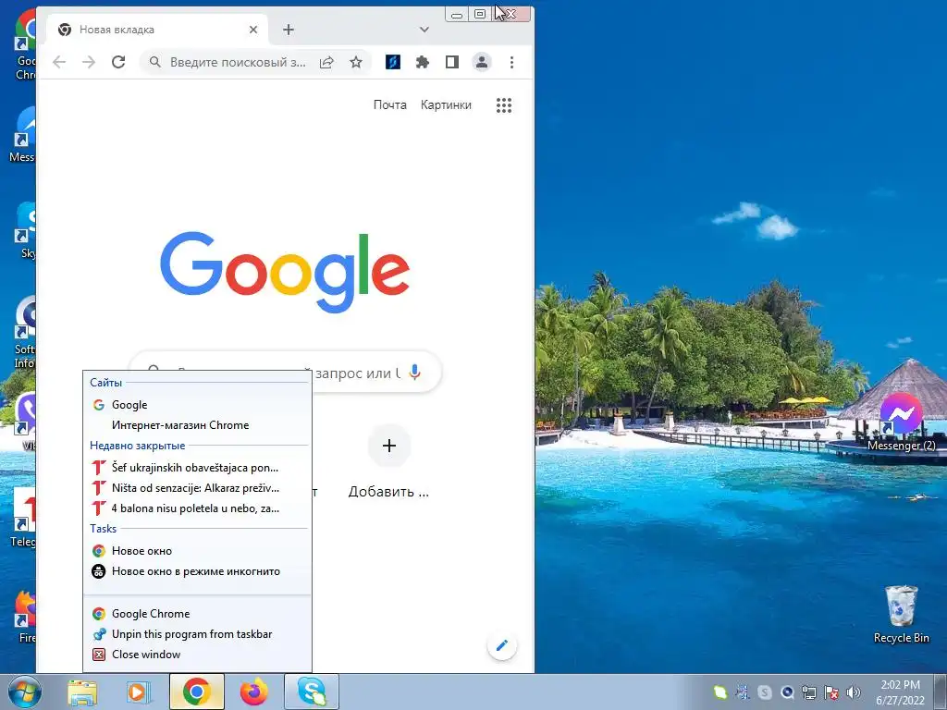Screen dimensions: 947x710
Task: Reload the current Chrome page
Action: (118, 62)
